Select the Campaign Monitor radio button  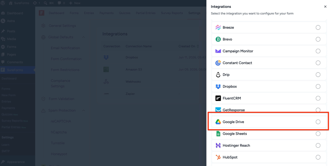pos(318,51)
